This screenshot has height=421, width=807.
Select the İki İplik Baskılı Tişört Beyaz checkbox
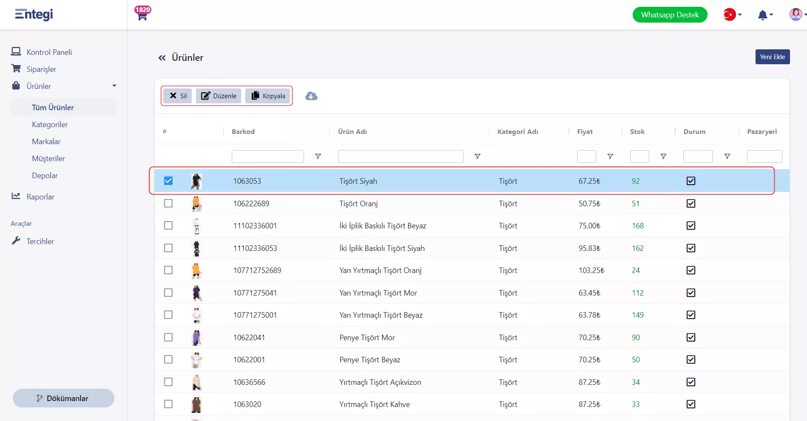168,225
